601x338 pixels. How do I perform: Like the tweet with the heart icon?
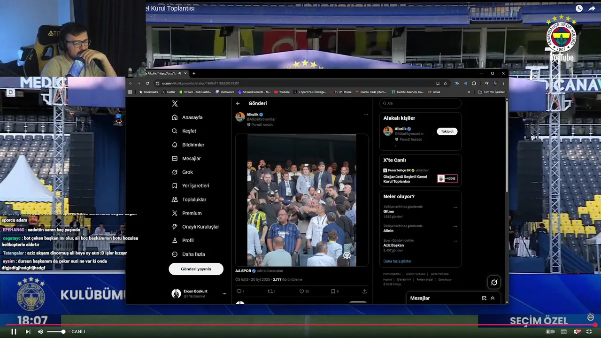coord(302,292)
